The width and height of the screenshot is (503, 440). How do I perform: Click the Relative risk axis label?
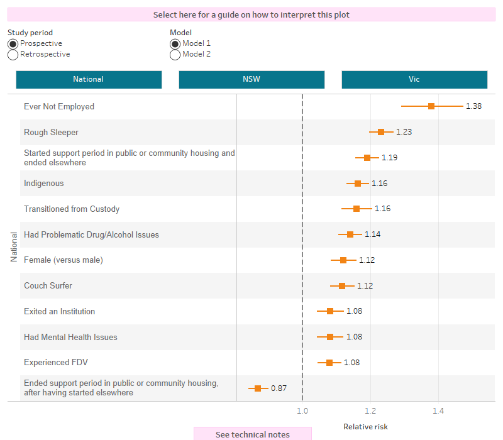tap(365, 426)
